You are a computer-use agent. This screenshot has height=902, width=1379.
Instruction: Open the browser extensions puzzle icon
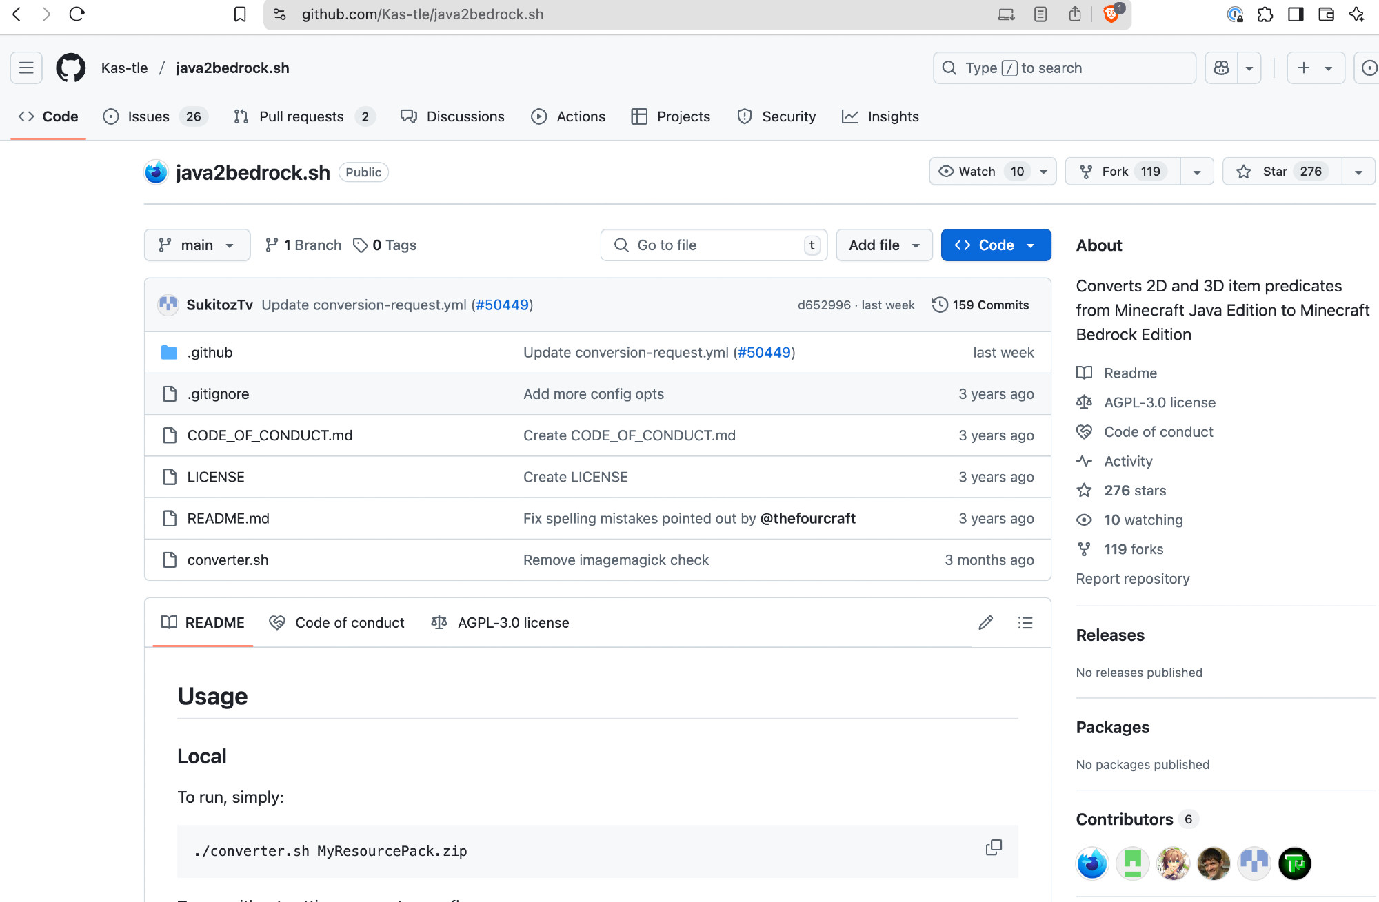1265,14
